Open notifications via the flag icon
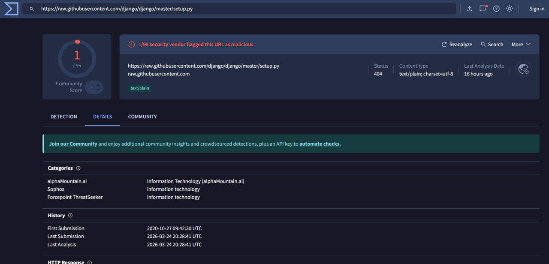Screen dimensions: 549x264 (483, 8)
